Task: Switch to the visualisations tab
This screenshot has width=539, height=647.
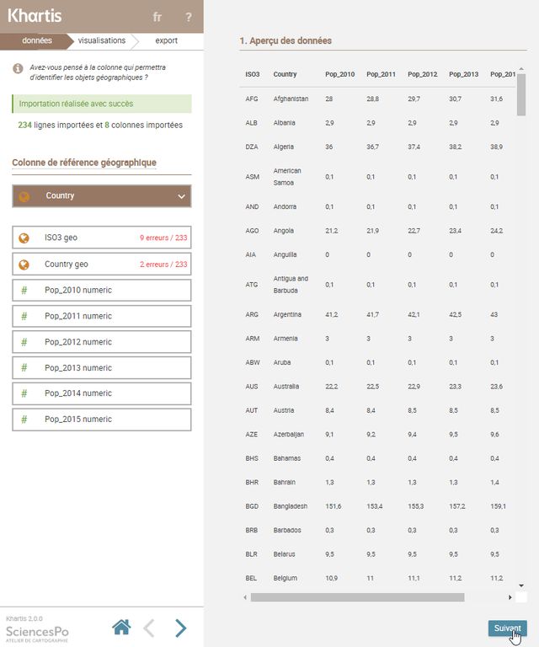Action: [101, 40]
